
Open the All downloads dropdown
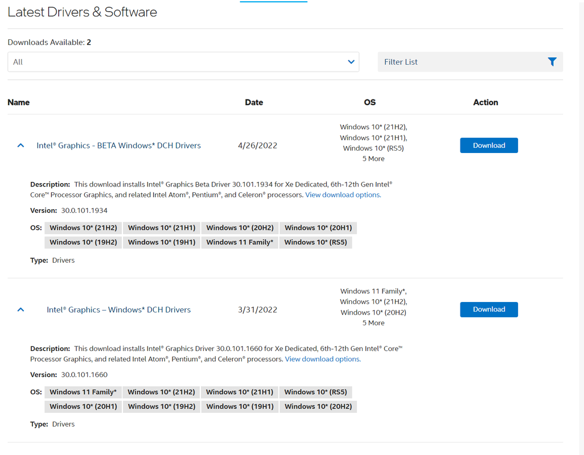tap(183, 62)
